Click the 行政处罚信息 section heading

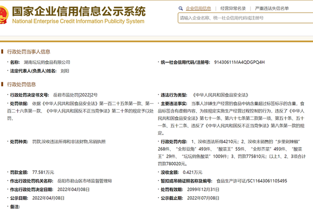[22, 85]
